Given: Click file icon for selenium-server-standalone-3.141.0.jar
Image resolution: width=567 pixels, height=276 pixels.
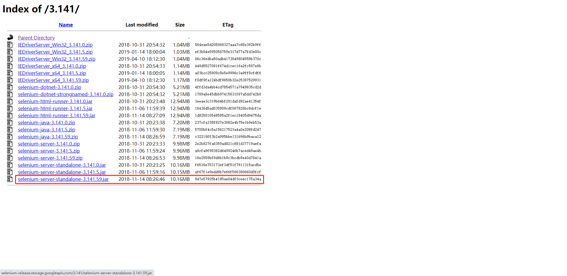Looking at the screenshot, I should pyautogui.click(x=10, y=165).
